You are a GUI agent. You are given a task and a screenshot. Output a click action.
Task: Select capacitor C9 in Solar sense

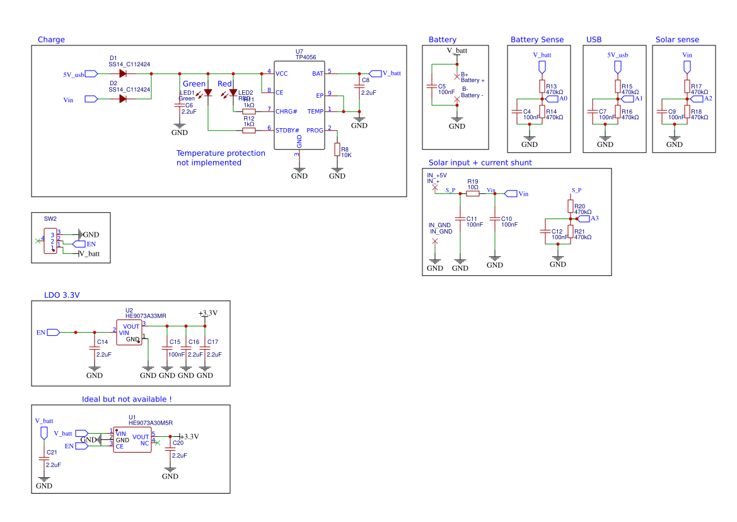click(662, 112)
